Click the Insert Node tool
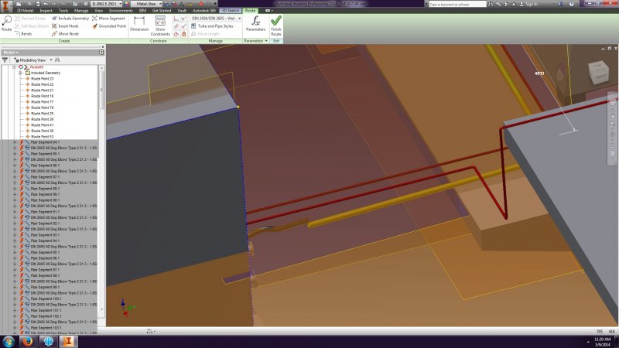The image size is (619, 348). 68,26
